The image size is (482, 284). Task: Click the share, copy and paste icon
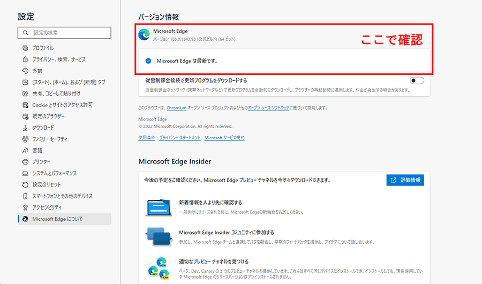coord(25,94)
